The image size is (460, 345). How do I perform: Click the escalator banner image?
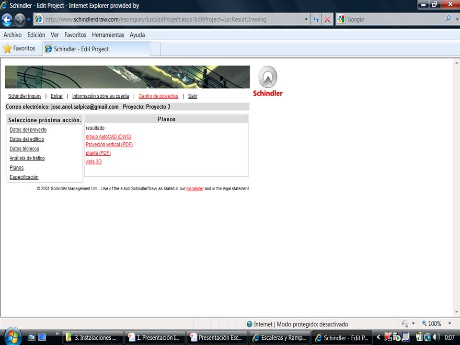127,77
